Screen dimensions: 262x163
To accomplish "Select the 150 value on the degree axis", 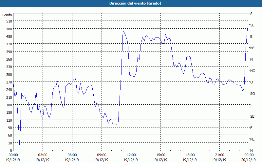I will click(9, 112).
